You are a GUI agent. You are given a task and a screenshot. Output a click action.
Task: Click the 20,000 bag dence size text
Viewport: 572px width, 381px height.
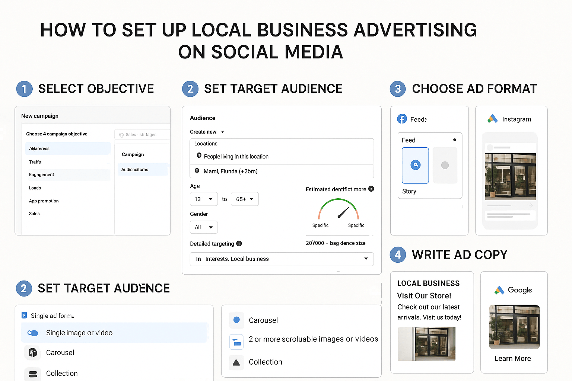tap(336, 243)
